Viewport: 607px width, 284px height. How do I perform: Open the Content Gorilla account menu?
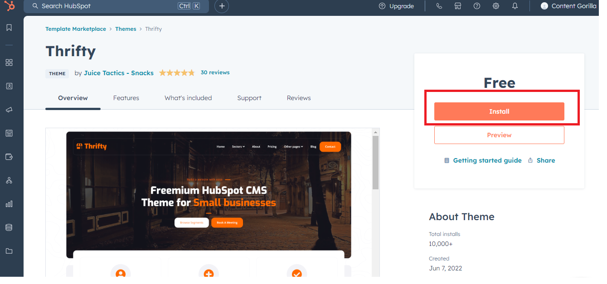pyautogui.click(x=568, y=6)
